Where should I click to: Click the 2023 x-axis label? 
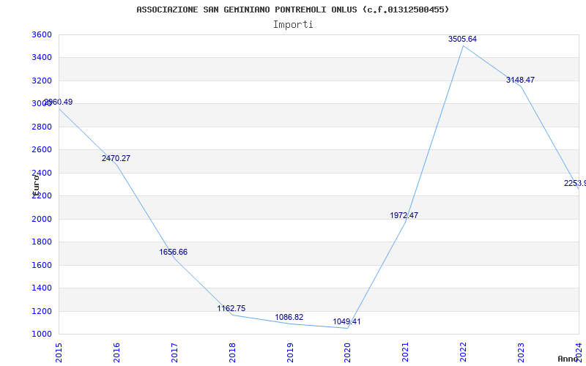522,352
